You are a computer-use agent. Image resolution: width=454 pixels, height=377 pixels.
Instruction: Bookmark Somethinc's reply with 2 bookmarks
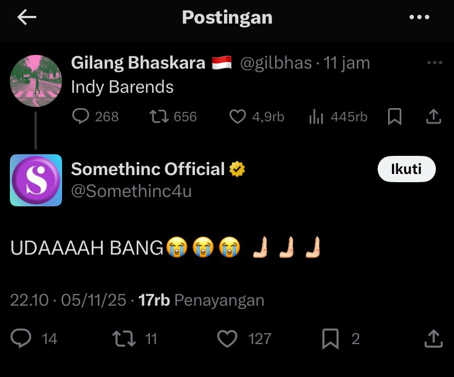coord(330,339)
